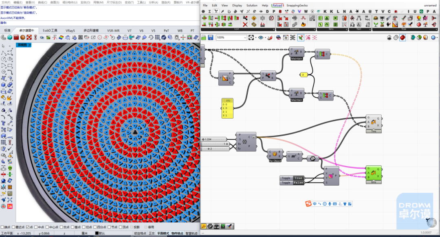
Task: Select the yellow data panel labeled {0}
Action: 227,108
